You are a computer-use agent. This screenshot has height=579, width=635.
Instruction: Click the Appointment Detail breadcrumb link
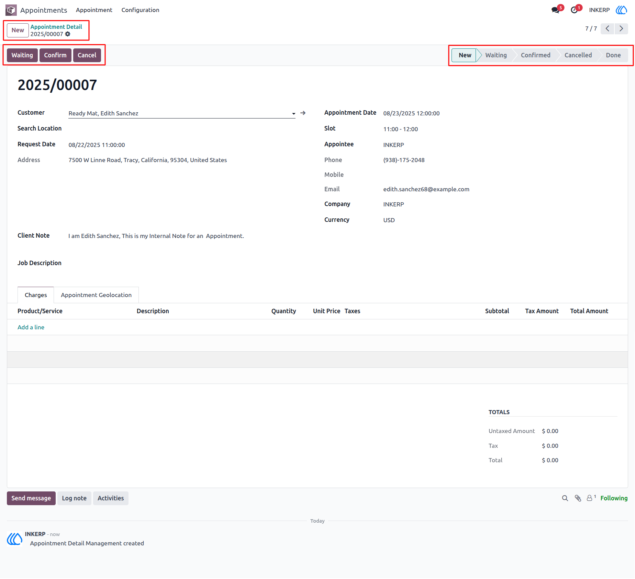tap(56, 27)
